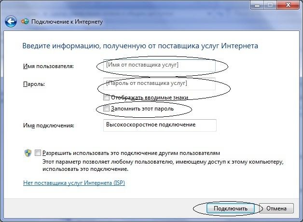Viewport: 303px width, 222px height.
Task: Go back using the blue arrow button
Action: (11, 21)
